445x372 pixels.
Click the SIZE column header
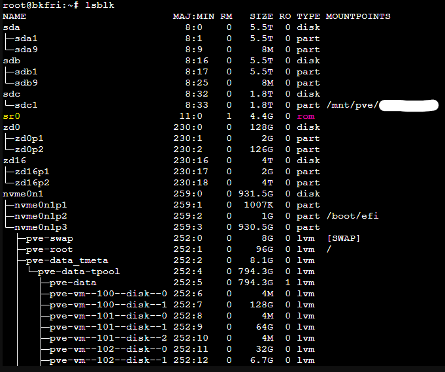click(x=261, y=16)
